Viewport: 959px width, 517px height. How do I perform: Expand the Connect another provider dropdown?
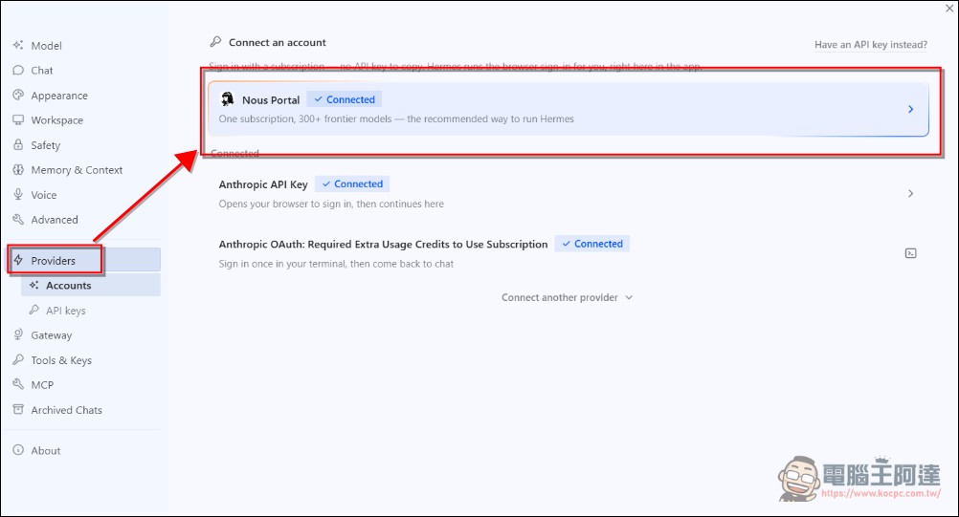(x=567, y=297)
